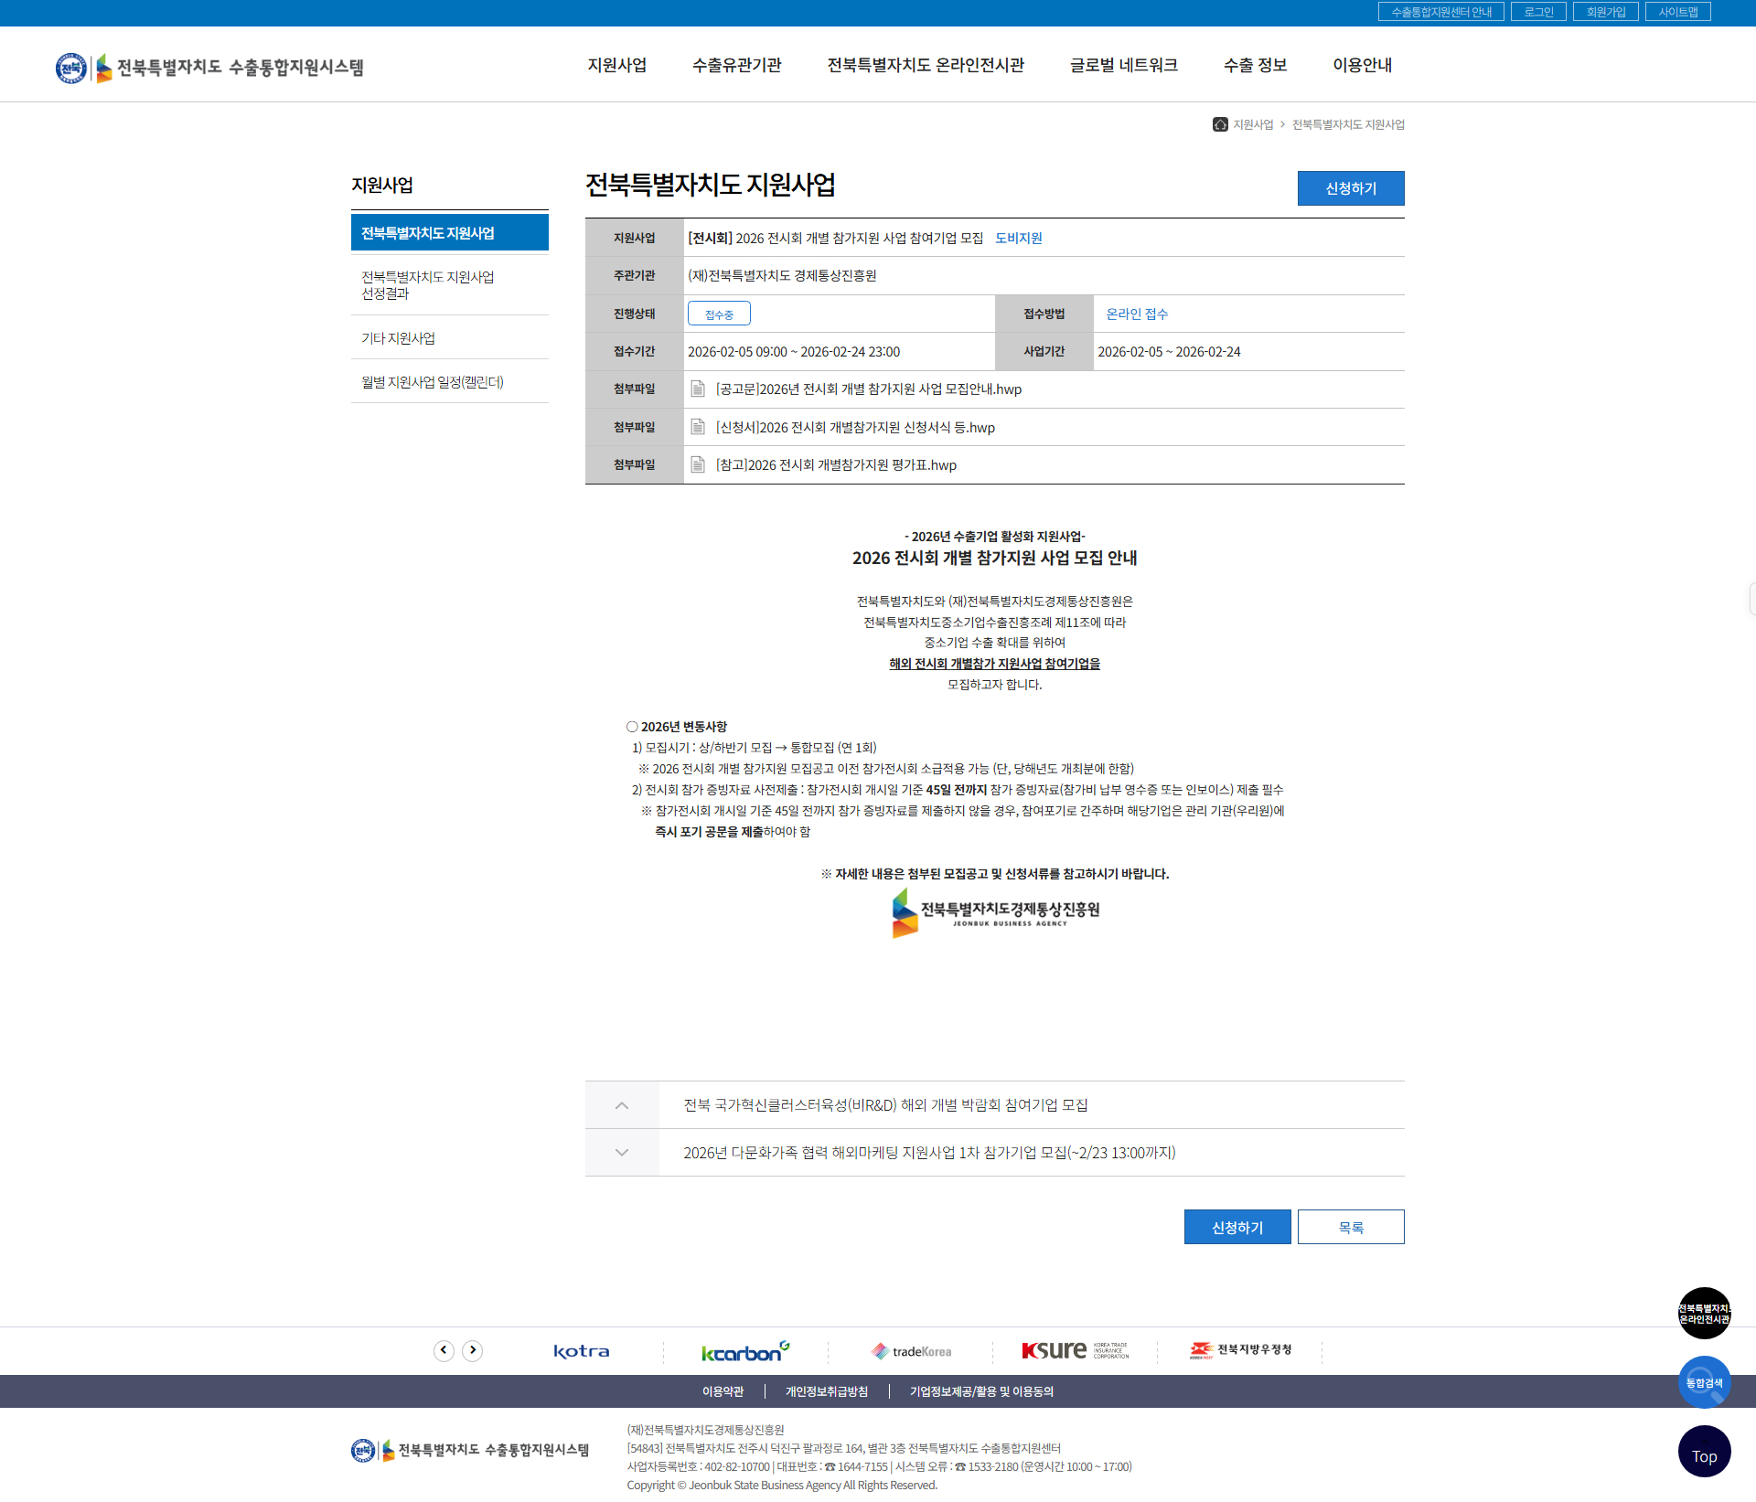Image resolution: width=1756 pixels, height=1502 pixels.
Task: Open the 지원사업 main menu
Action: click(616, 65)
